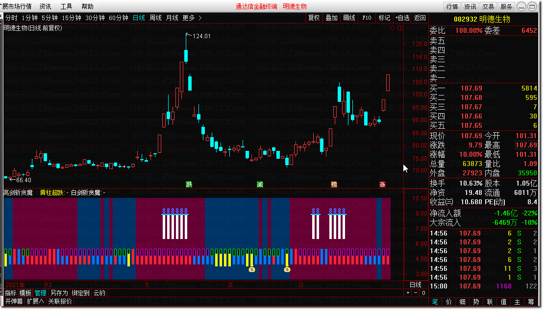The width and height of the screenshot is (544, 310).
Task: Expand the 扩展∧ panel
Action: click(x=35, y=301)
